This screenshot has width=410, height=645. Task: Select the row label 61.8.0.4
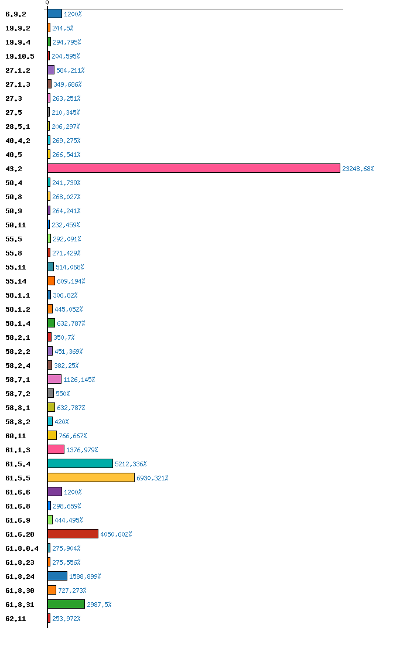[x=22, y=548]
